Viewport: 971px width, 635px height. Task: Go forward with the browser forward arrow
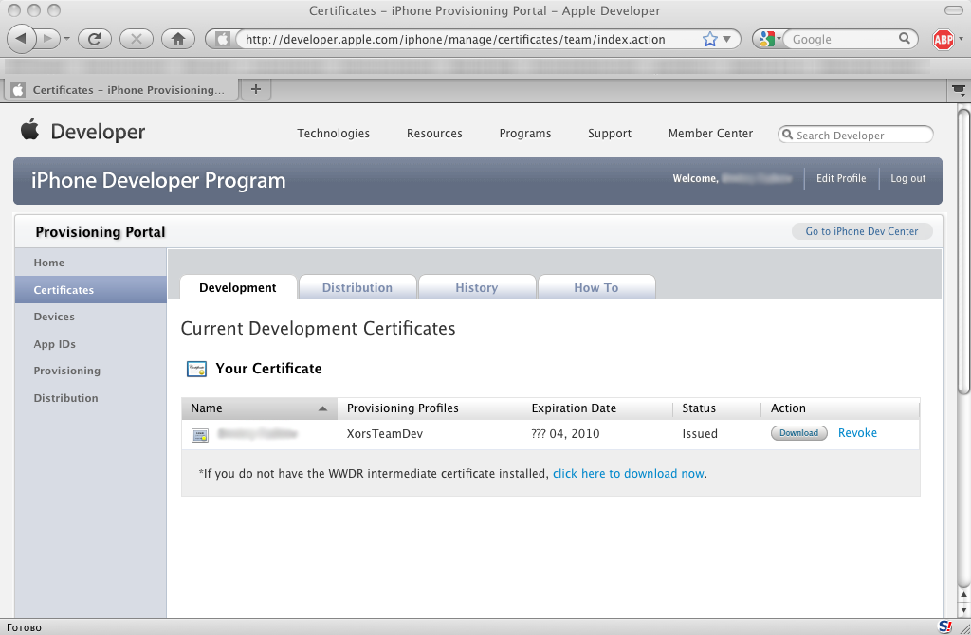(x=47, y=38)
